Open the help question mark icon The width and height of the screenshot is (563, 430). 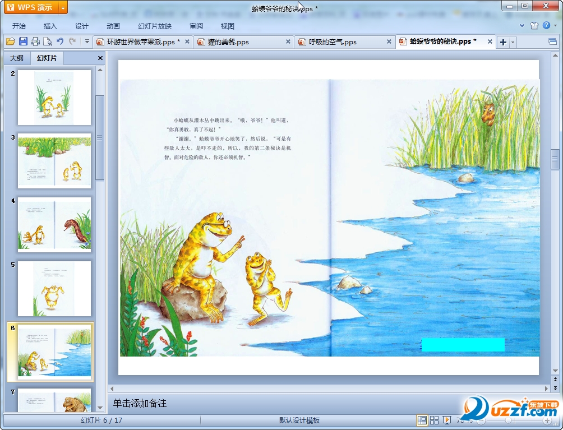(x=547, y=25)
